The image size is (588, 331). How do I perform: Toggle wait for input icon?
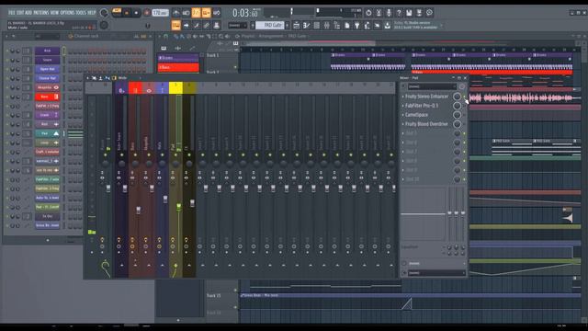[x=186, y=13]
